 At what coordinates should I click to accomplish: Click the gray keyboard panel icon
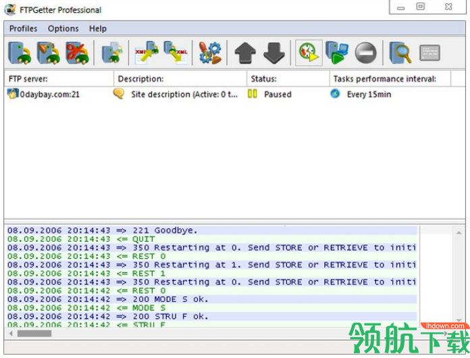tap(429, 53)
